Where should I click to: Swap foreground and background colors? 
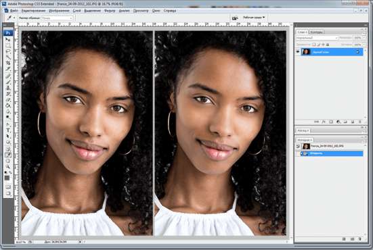coord(10,172)
